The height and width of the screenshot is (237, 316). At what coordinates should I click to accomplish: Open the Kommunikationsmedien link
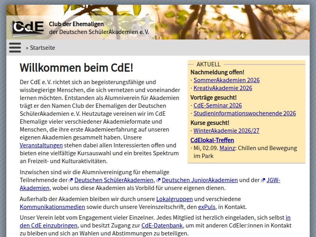coord(53,207)
